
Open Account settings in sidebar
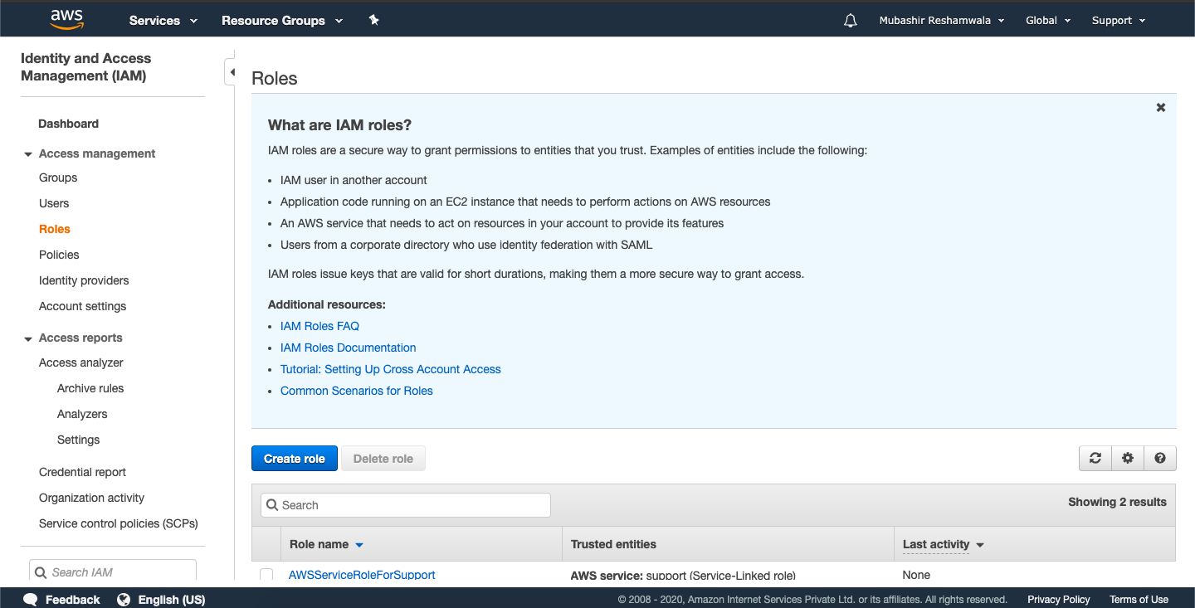tap(83, 306)
